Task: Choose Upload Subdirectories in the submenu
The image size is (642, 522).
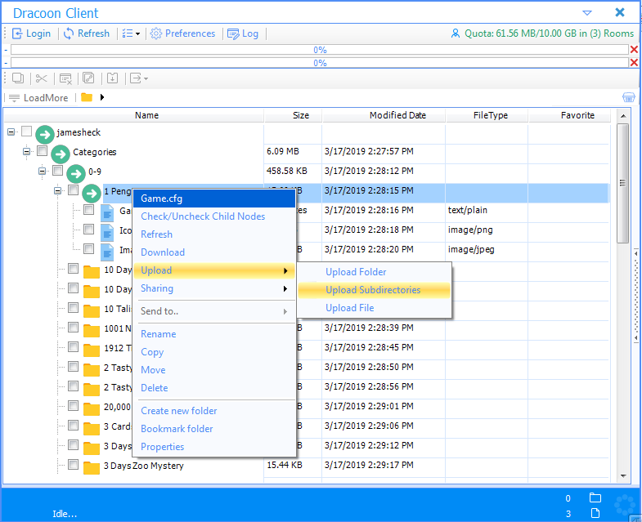Action: click(374, 290)
